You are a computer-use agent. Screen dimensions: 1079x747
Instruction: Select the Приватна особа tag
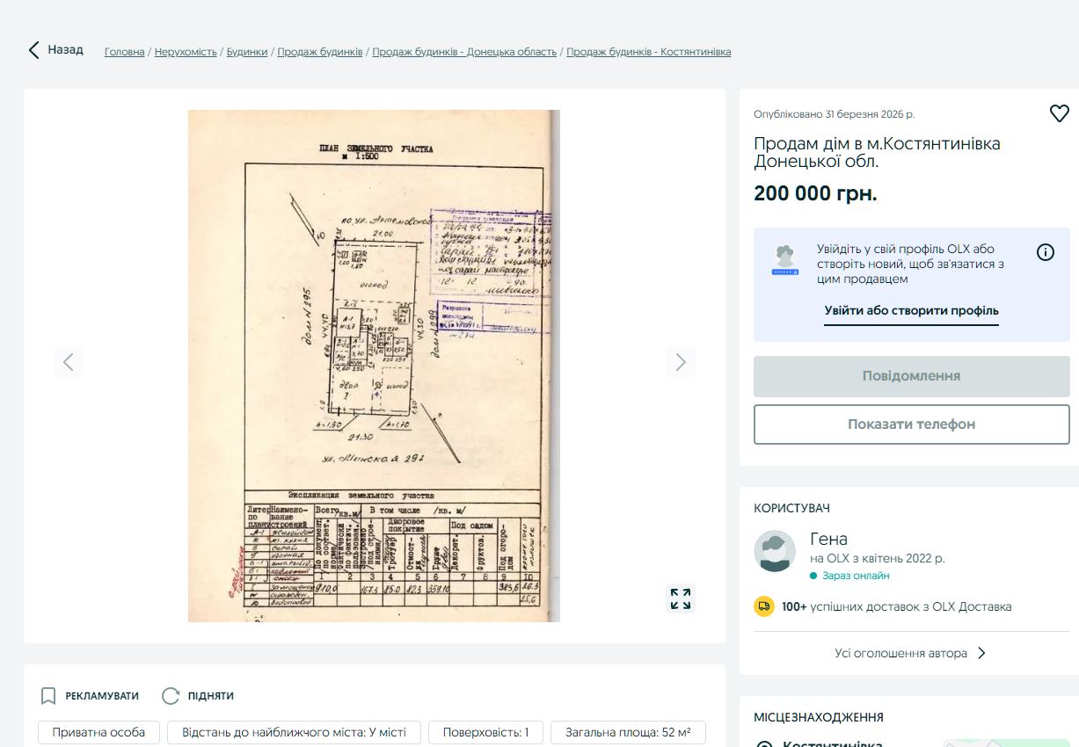(x=98, y=732)
